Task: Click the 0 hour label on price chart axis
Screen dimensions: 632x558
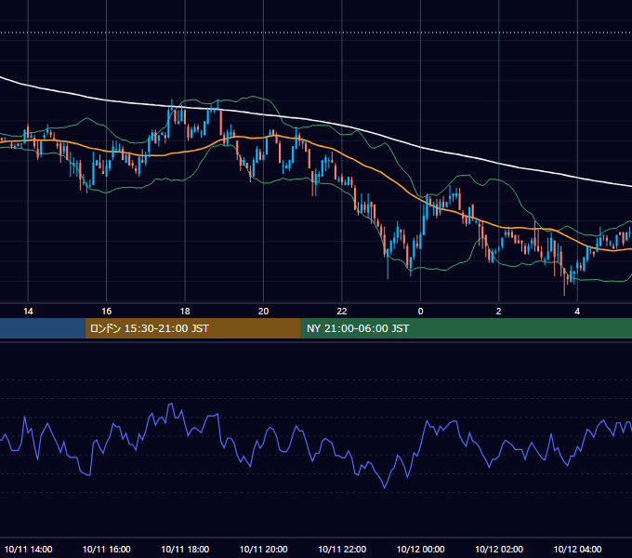Action: coord(420,312)
